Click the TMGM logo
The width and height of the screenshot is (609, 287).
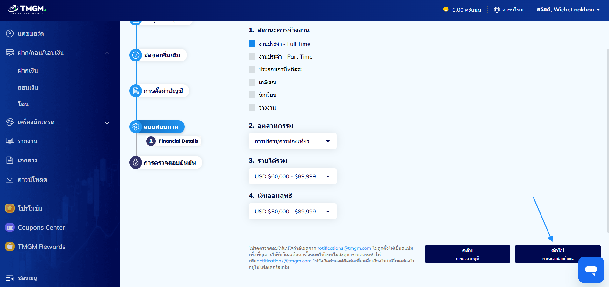click(27, 10)
